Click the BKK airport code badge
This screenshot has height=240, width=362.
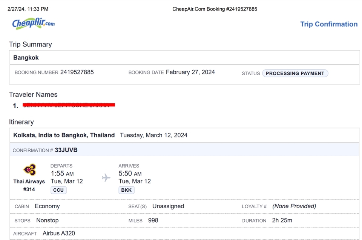126,190
